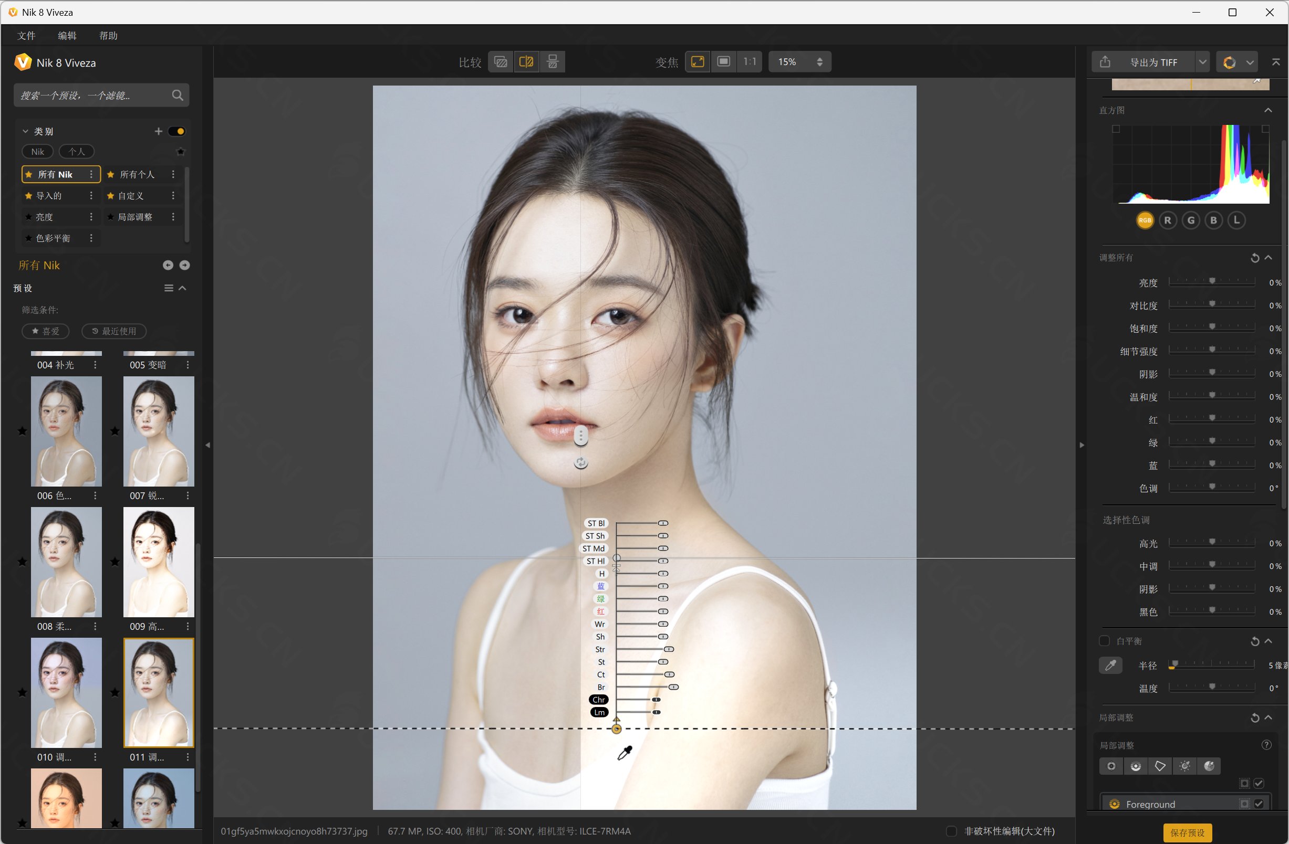Screen dimensions: 1289x844
Task: Select the Nik category tab
Action: [37, 152]
